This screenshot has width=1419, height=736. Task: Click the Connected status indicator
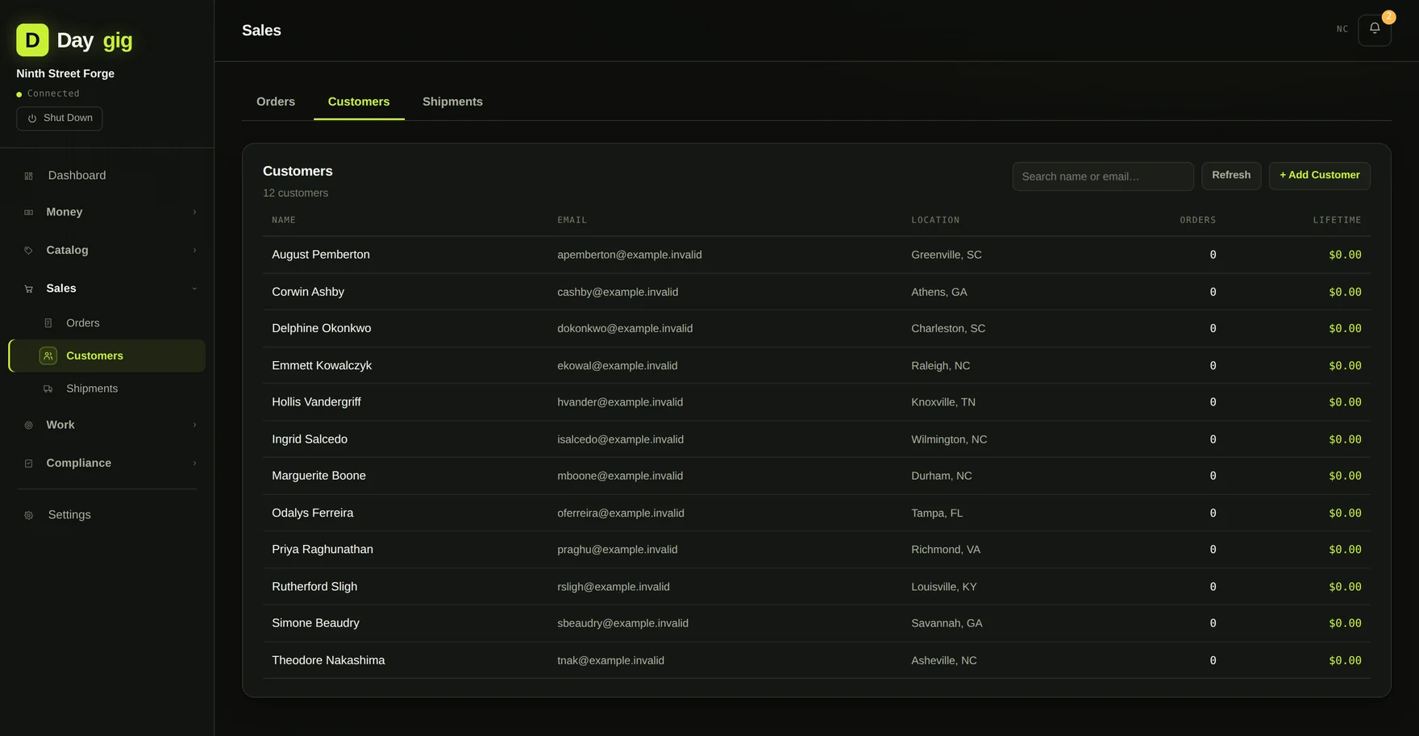pos(48,94)
